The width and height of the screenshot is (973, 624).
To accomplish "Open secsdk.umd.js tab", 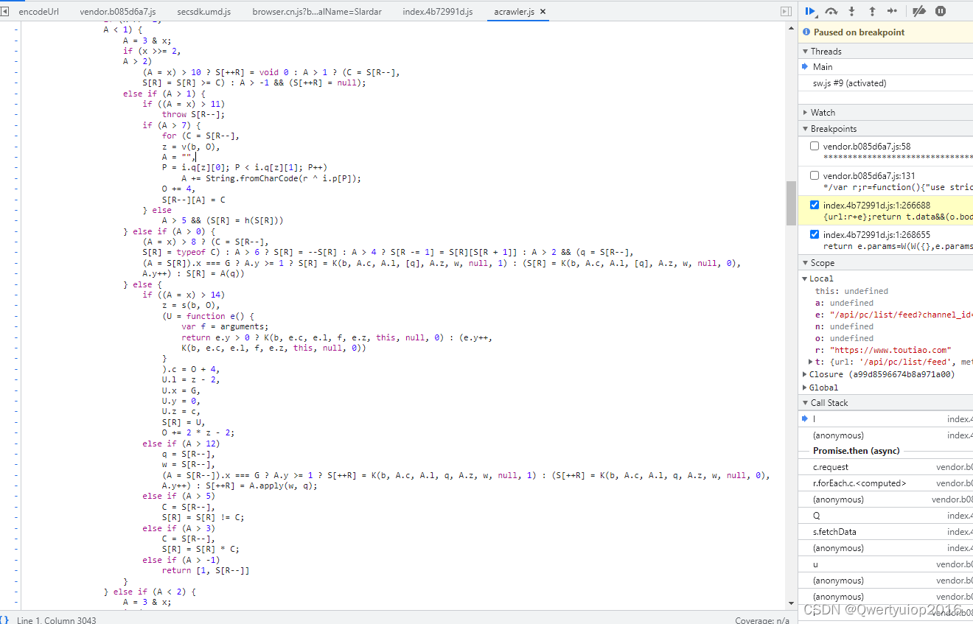I will [x=204, y=13].
